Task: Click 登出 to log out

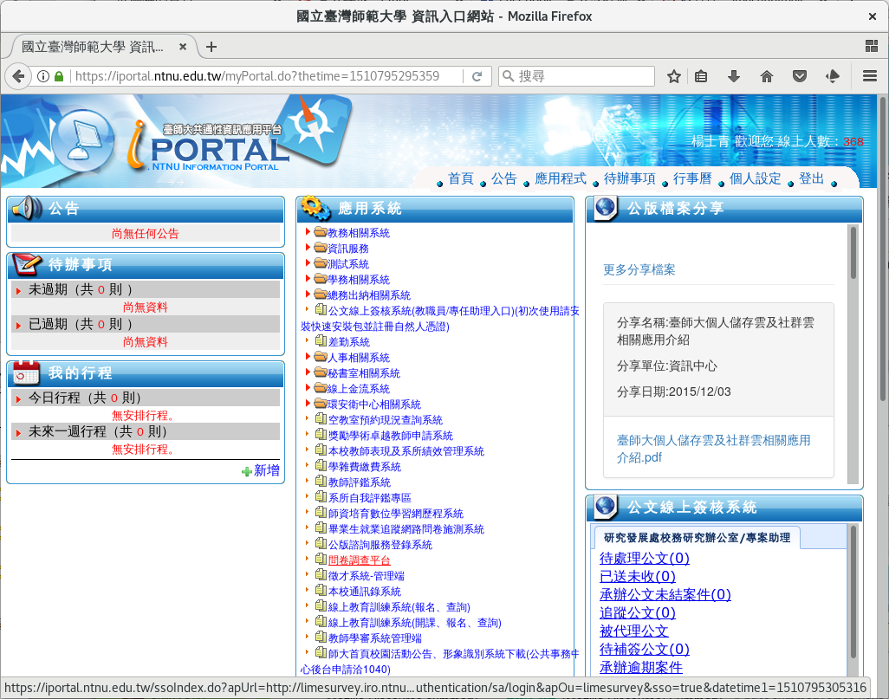Action: 811,178
